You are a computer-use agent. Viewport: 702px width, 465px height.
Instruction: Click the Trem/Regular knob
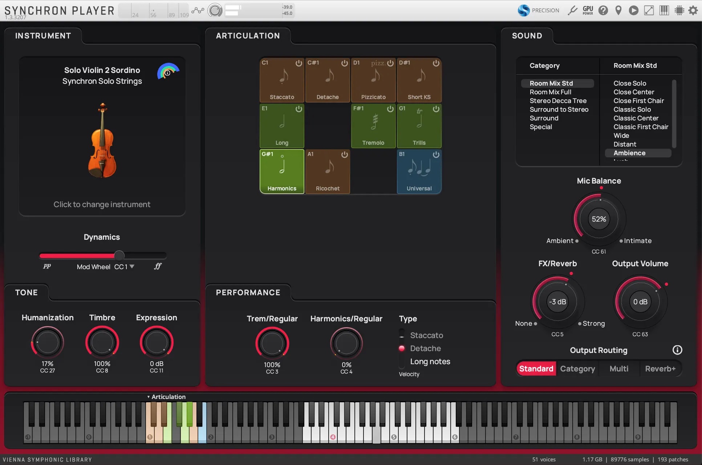tap(272, 343)
